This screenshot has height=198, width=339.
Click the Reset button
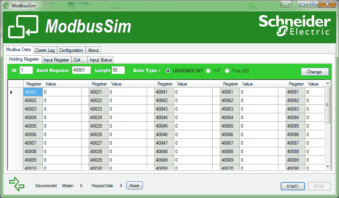coord(134,186)
